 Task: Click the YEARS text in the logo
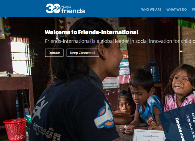(x=66, y=7)
